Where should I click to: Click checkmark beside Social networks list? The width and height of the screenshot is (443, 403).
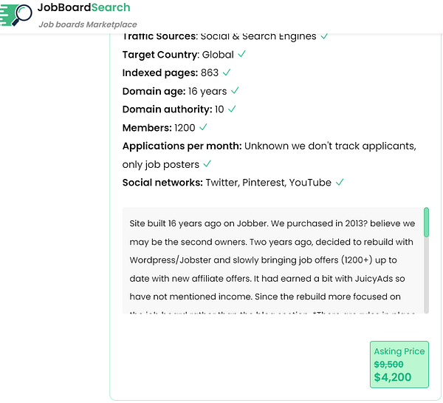coord(340,182)
